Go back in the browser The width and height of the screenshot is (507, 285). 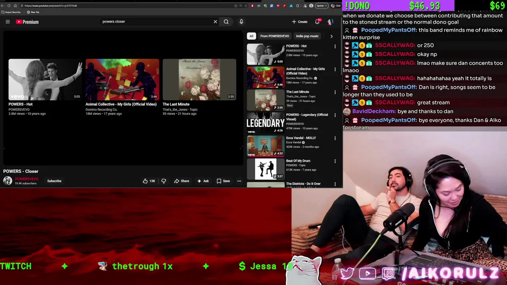tap(3, 6)
